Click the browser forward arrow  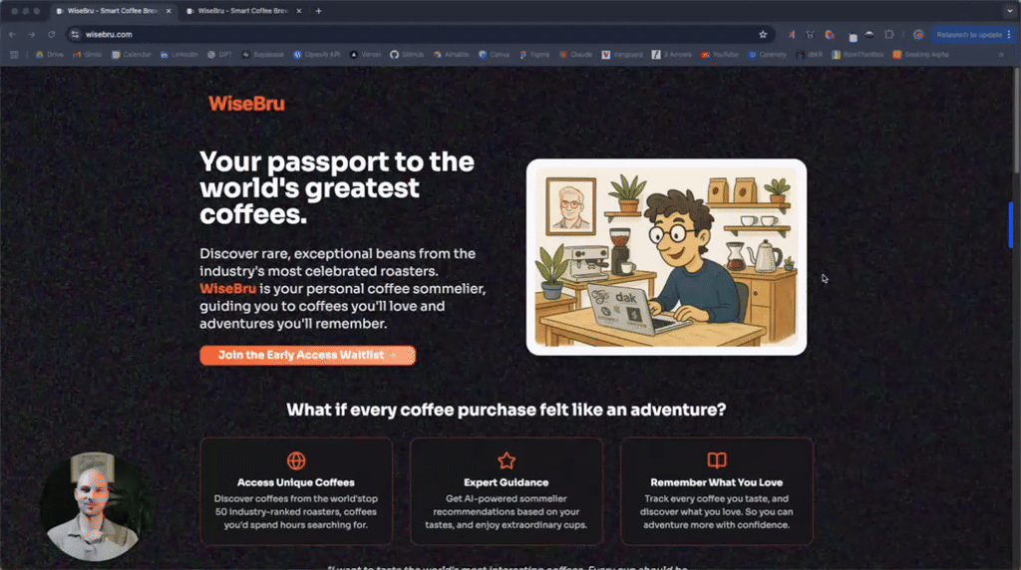coord(31,35)
